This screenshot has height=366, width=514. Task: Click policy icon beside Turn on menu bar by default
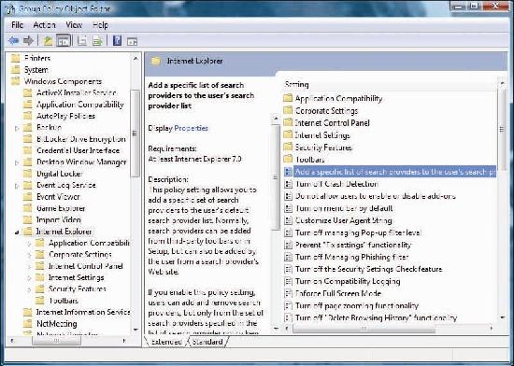(288, 208)
